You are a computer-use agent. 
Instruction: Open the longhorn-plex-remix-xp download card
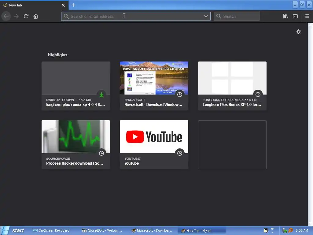(x=76, y=86)
